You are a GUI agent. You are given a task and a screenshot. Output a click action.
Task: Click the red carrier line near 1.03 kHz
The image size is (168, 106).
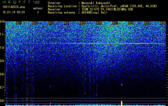(86, 43)
